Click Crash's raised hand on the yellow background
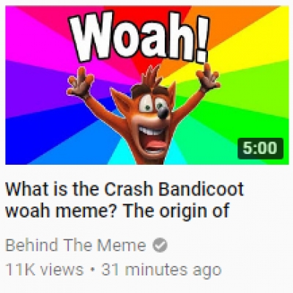Image resolution: width=293 pixels, height=293 pixels. pyautogui.click(x=207, y=77)
